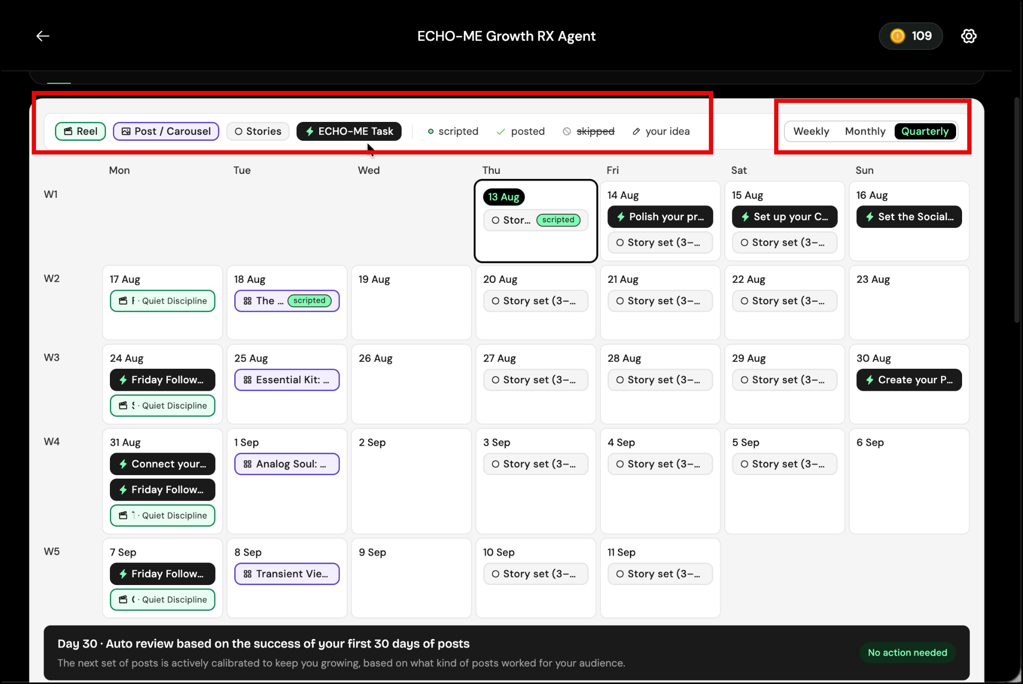Screen dimensions: 1023x684
Task: Go back using the left arrow icon
Action: (43, 36)
